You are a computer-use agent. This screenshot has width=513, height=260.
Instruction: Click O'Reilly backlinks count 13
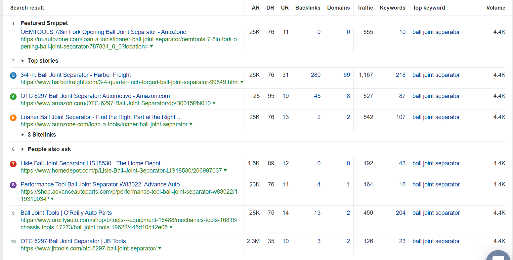point(317,213)
